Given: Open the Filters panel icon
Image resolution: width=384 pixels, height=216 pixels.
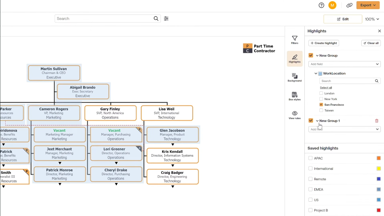Looking at the screenshot, I should (295, 40).
